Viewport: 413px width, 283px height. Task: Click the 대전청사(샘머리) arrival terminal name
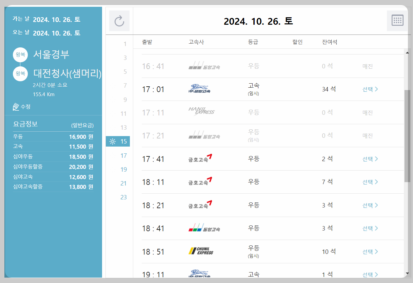click(x=67, y=73)
